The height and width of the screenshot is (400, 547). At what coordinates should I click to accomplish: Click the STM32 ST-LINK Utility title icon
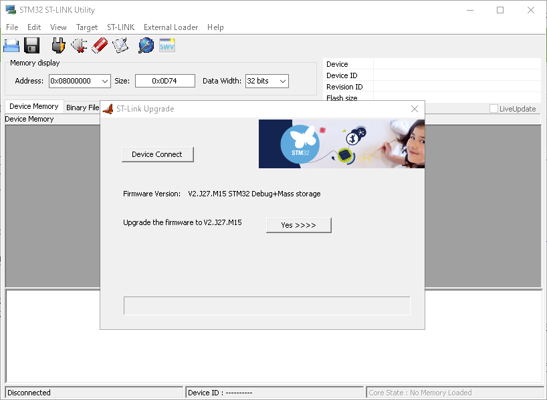click(11, 10)
